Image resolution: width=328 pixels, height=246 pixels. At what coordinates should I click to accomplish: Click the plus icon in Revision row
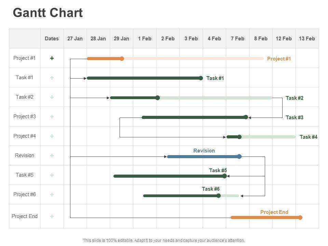pyautogui.click(x=52, y=155)
